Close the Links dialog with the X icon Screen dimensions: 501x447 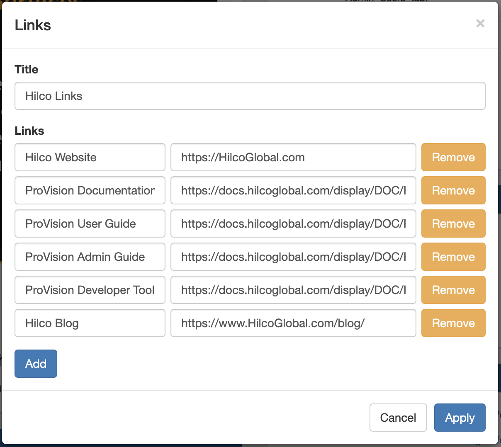pos(480,24)
